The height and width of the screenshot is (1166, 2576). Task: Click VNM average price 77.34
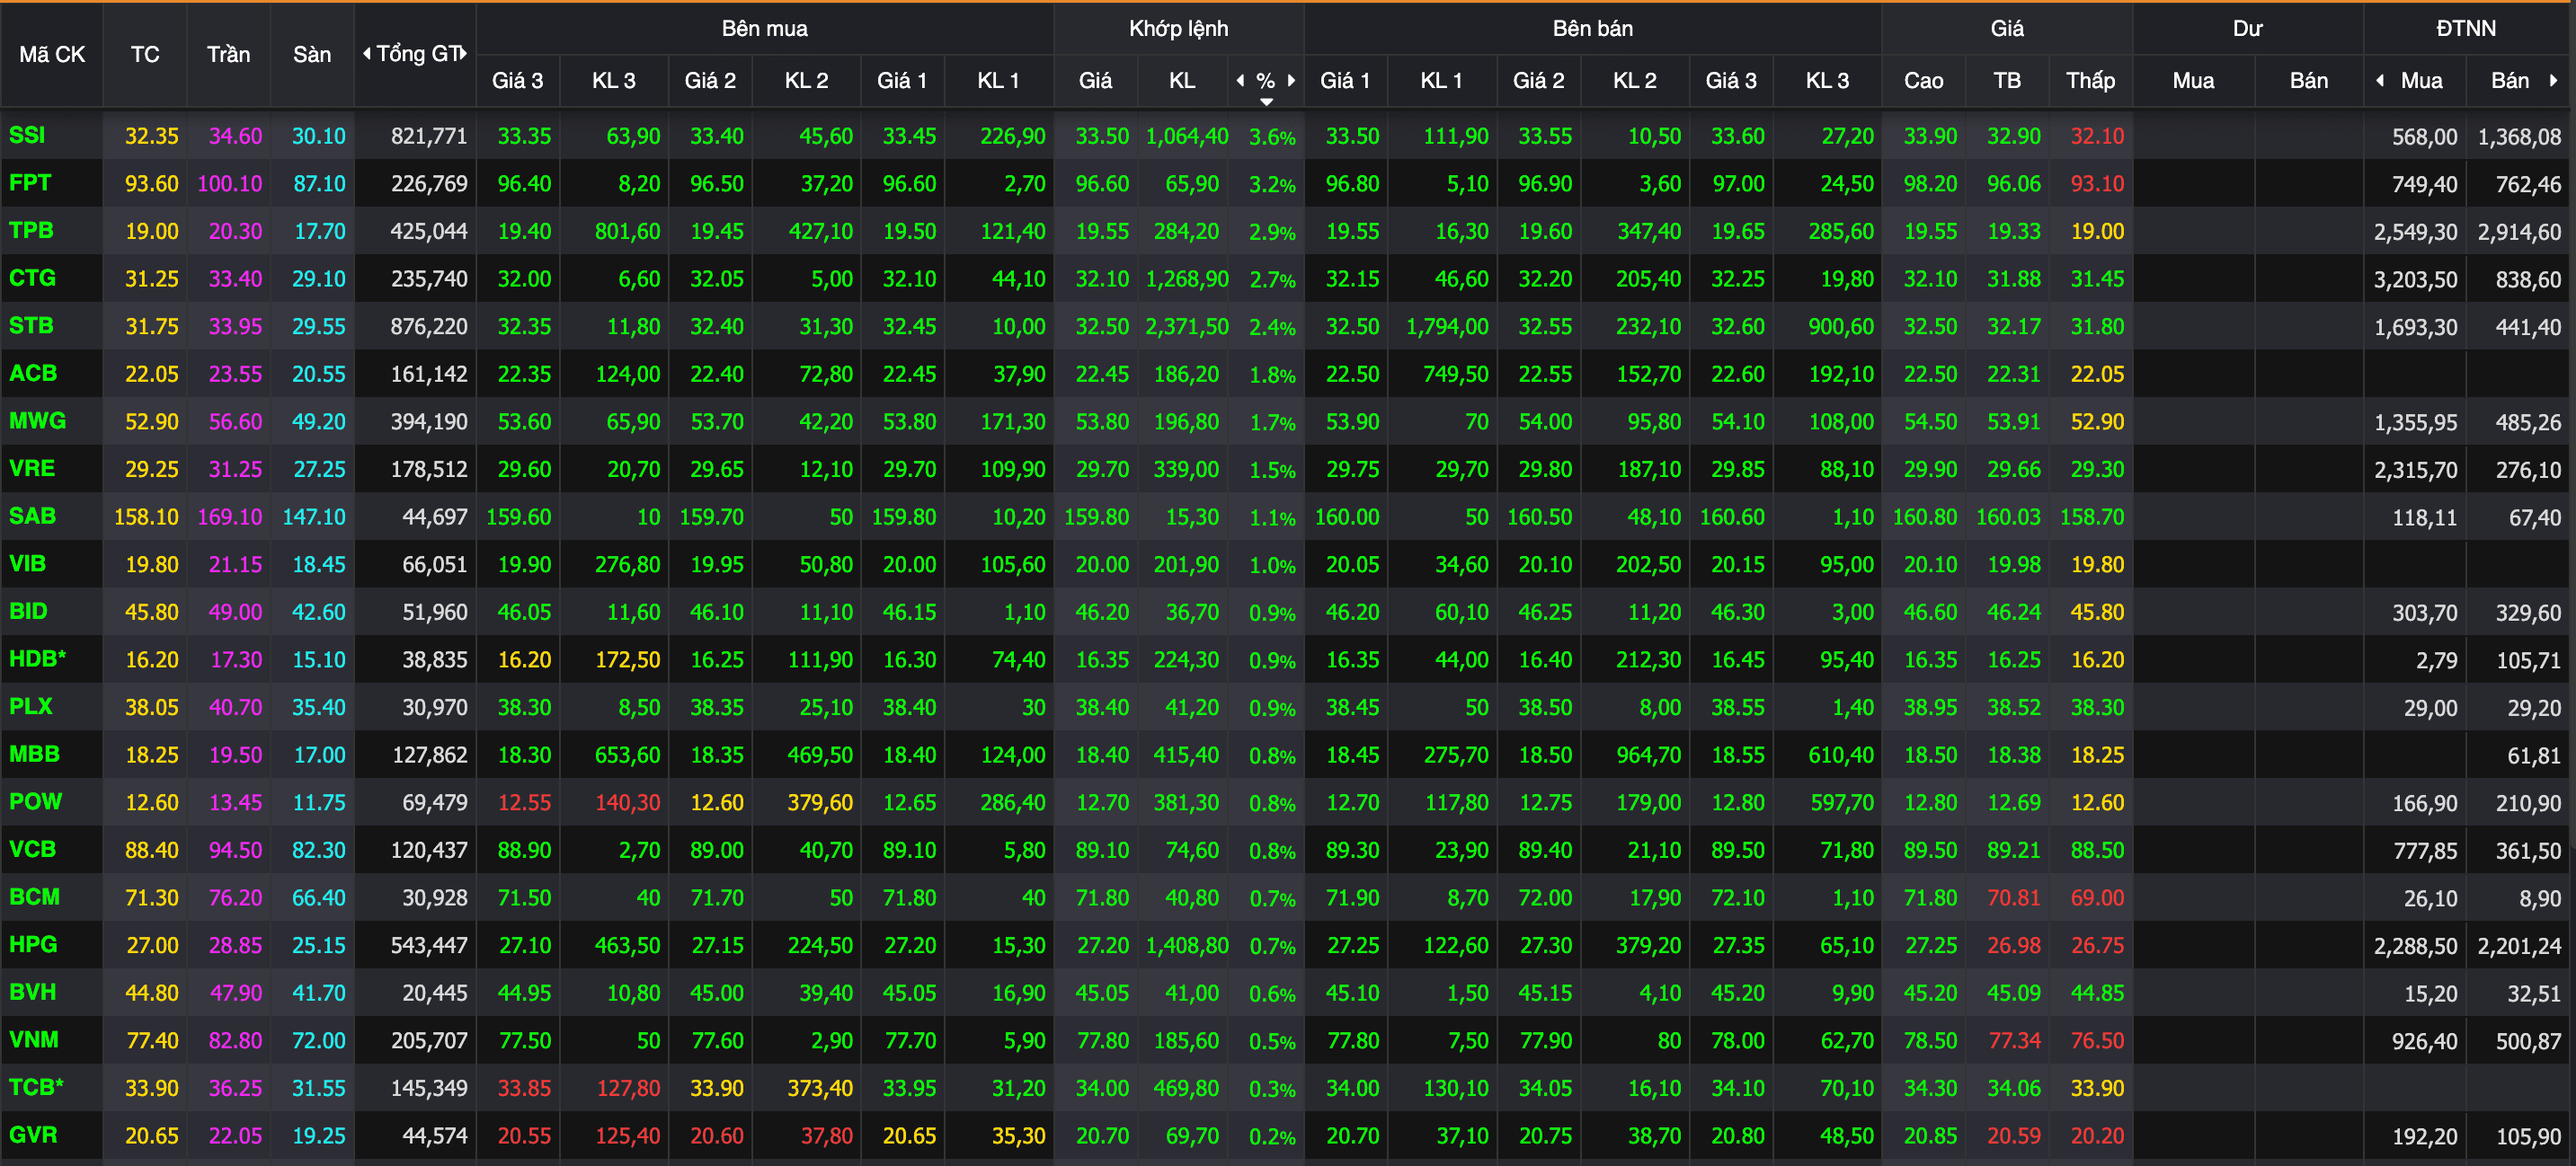point(2014,1040)
